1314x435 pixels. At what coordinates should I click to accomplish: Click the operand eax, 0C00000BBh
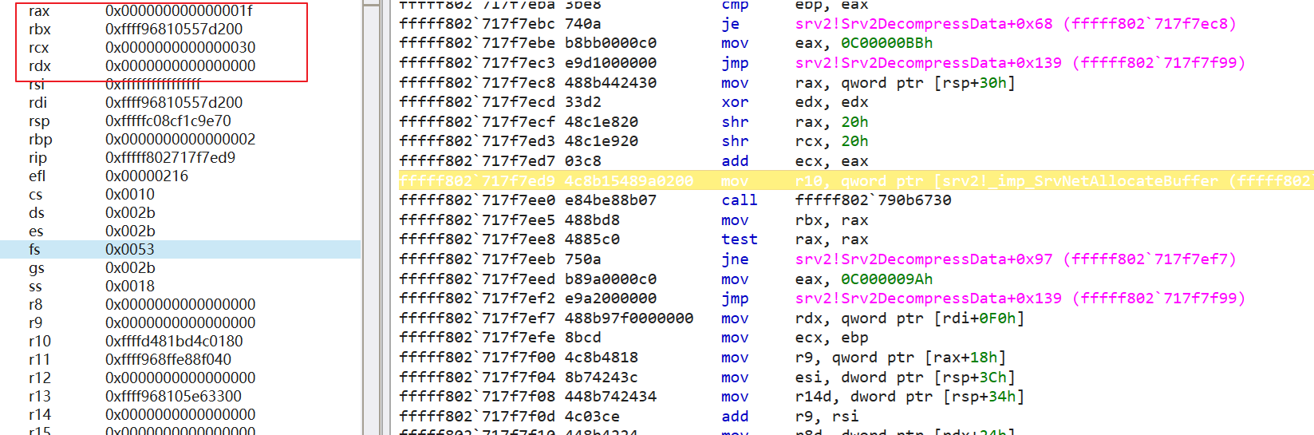click(x=864, y=43)
